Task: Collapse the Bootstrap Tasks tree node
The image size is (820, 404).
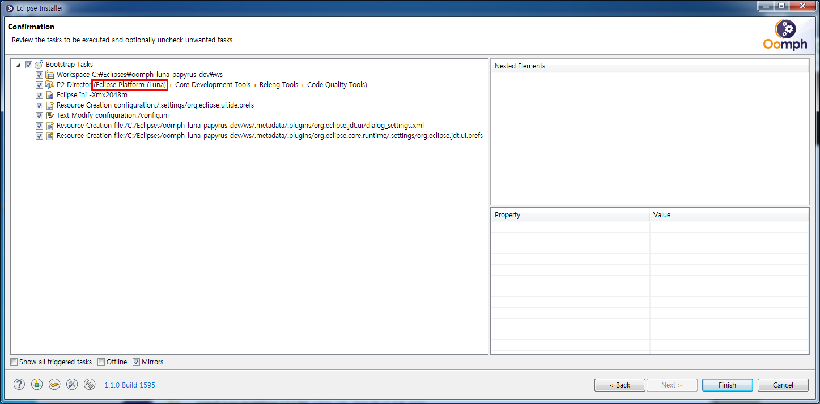Action: point(19,65)
